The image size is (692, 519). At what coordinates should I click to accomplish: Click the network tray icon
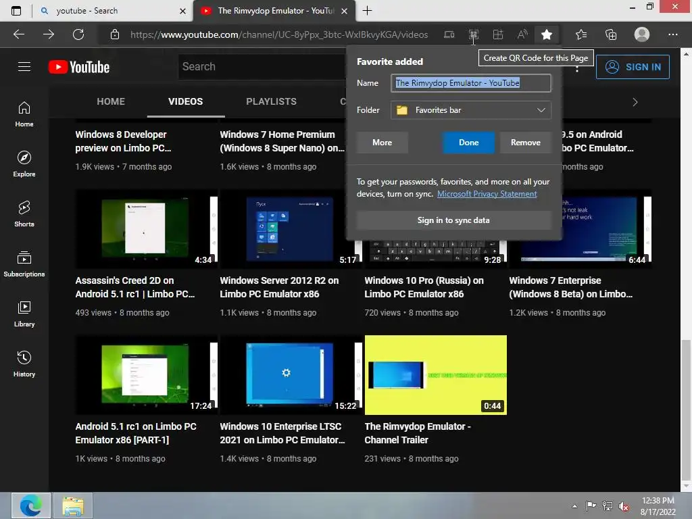[x=608, y=506]
